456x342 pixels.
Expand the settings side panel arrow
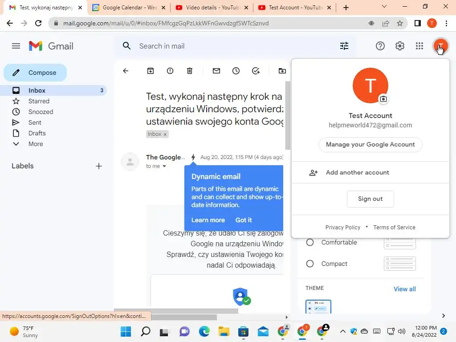pyautogui.click(x=443, y=316)
